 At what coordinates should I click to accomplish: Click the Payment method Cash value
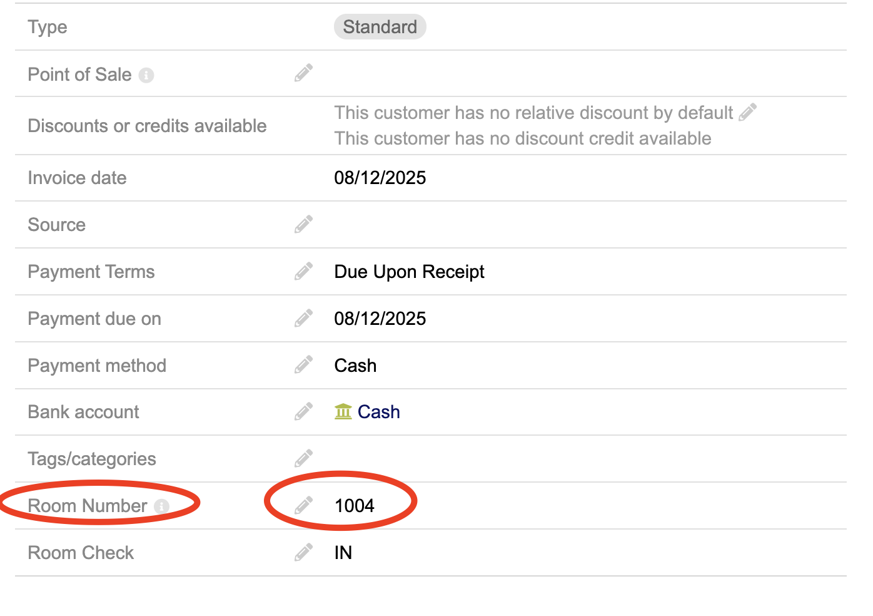tap(355, 366)
